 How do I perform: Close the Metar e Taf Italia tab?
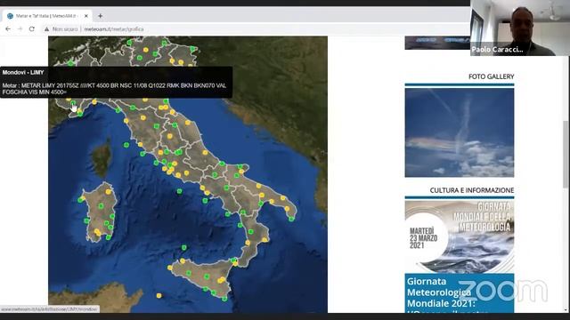[86, 16]
